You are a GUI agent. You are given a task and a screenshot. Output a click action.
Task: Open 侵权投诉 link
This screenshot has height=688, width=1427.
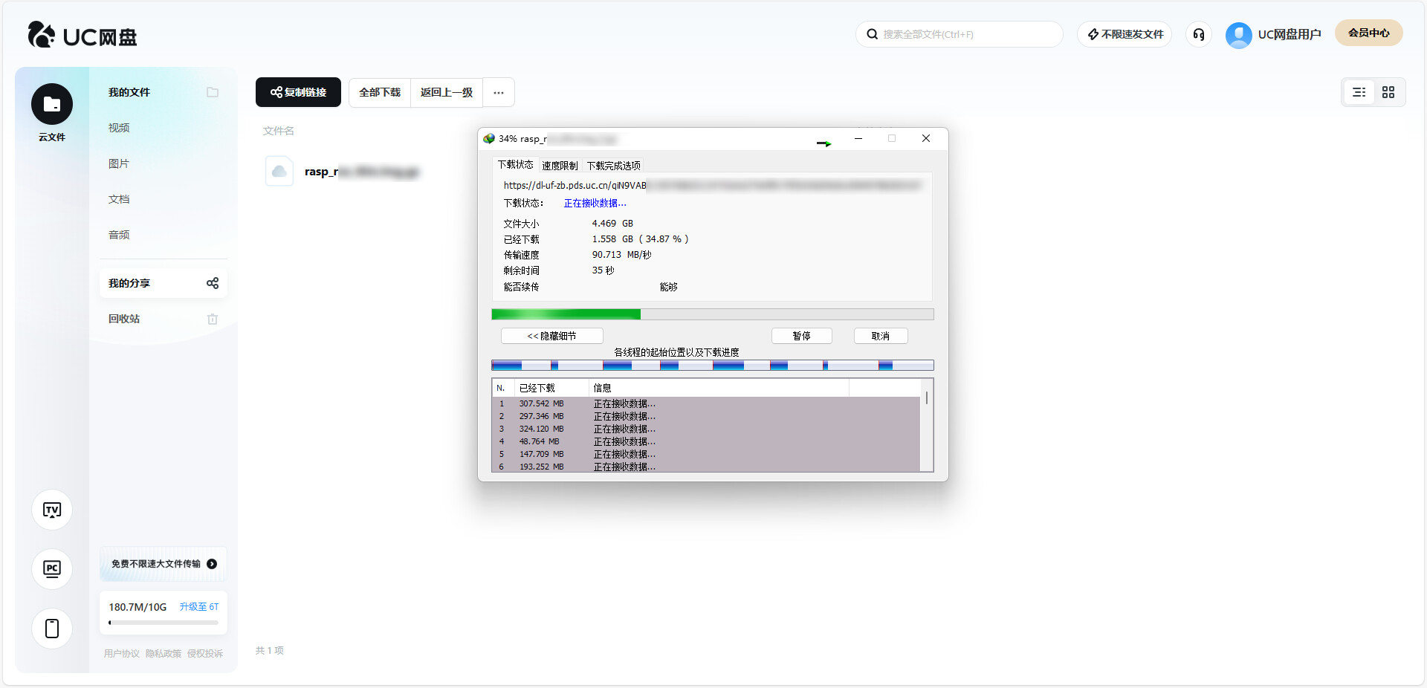(205, 654)
